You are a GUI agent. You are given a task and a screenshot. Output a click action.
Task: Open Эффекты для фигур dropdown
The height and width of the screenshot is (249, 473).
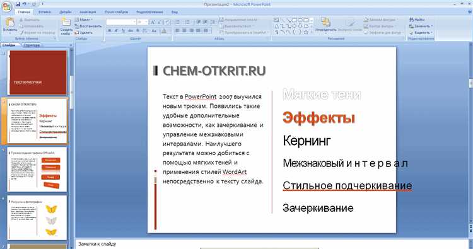coord(383,33)
